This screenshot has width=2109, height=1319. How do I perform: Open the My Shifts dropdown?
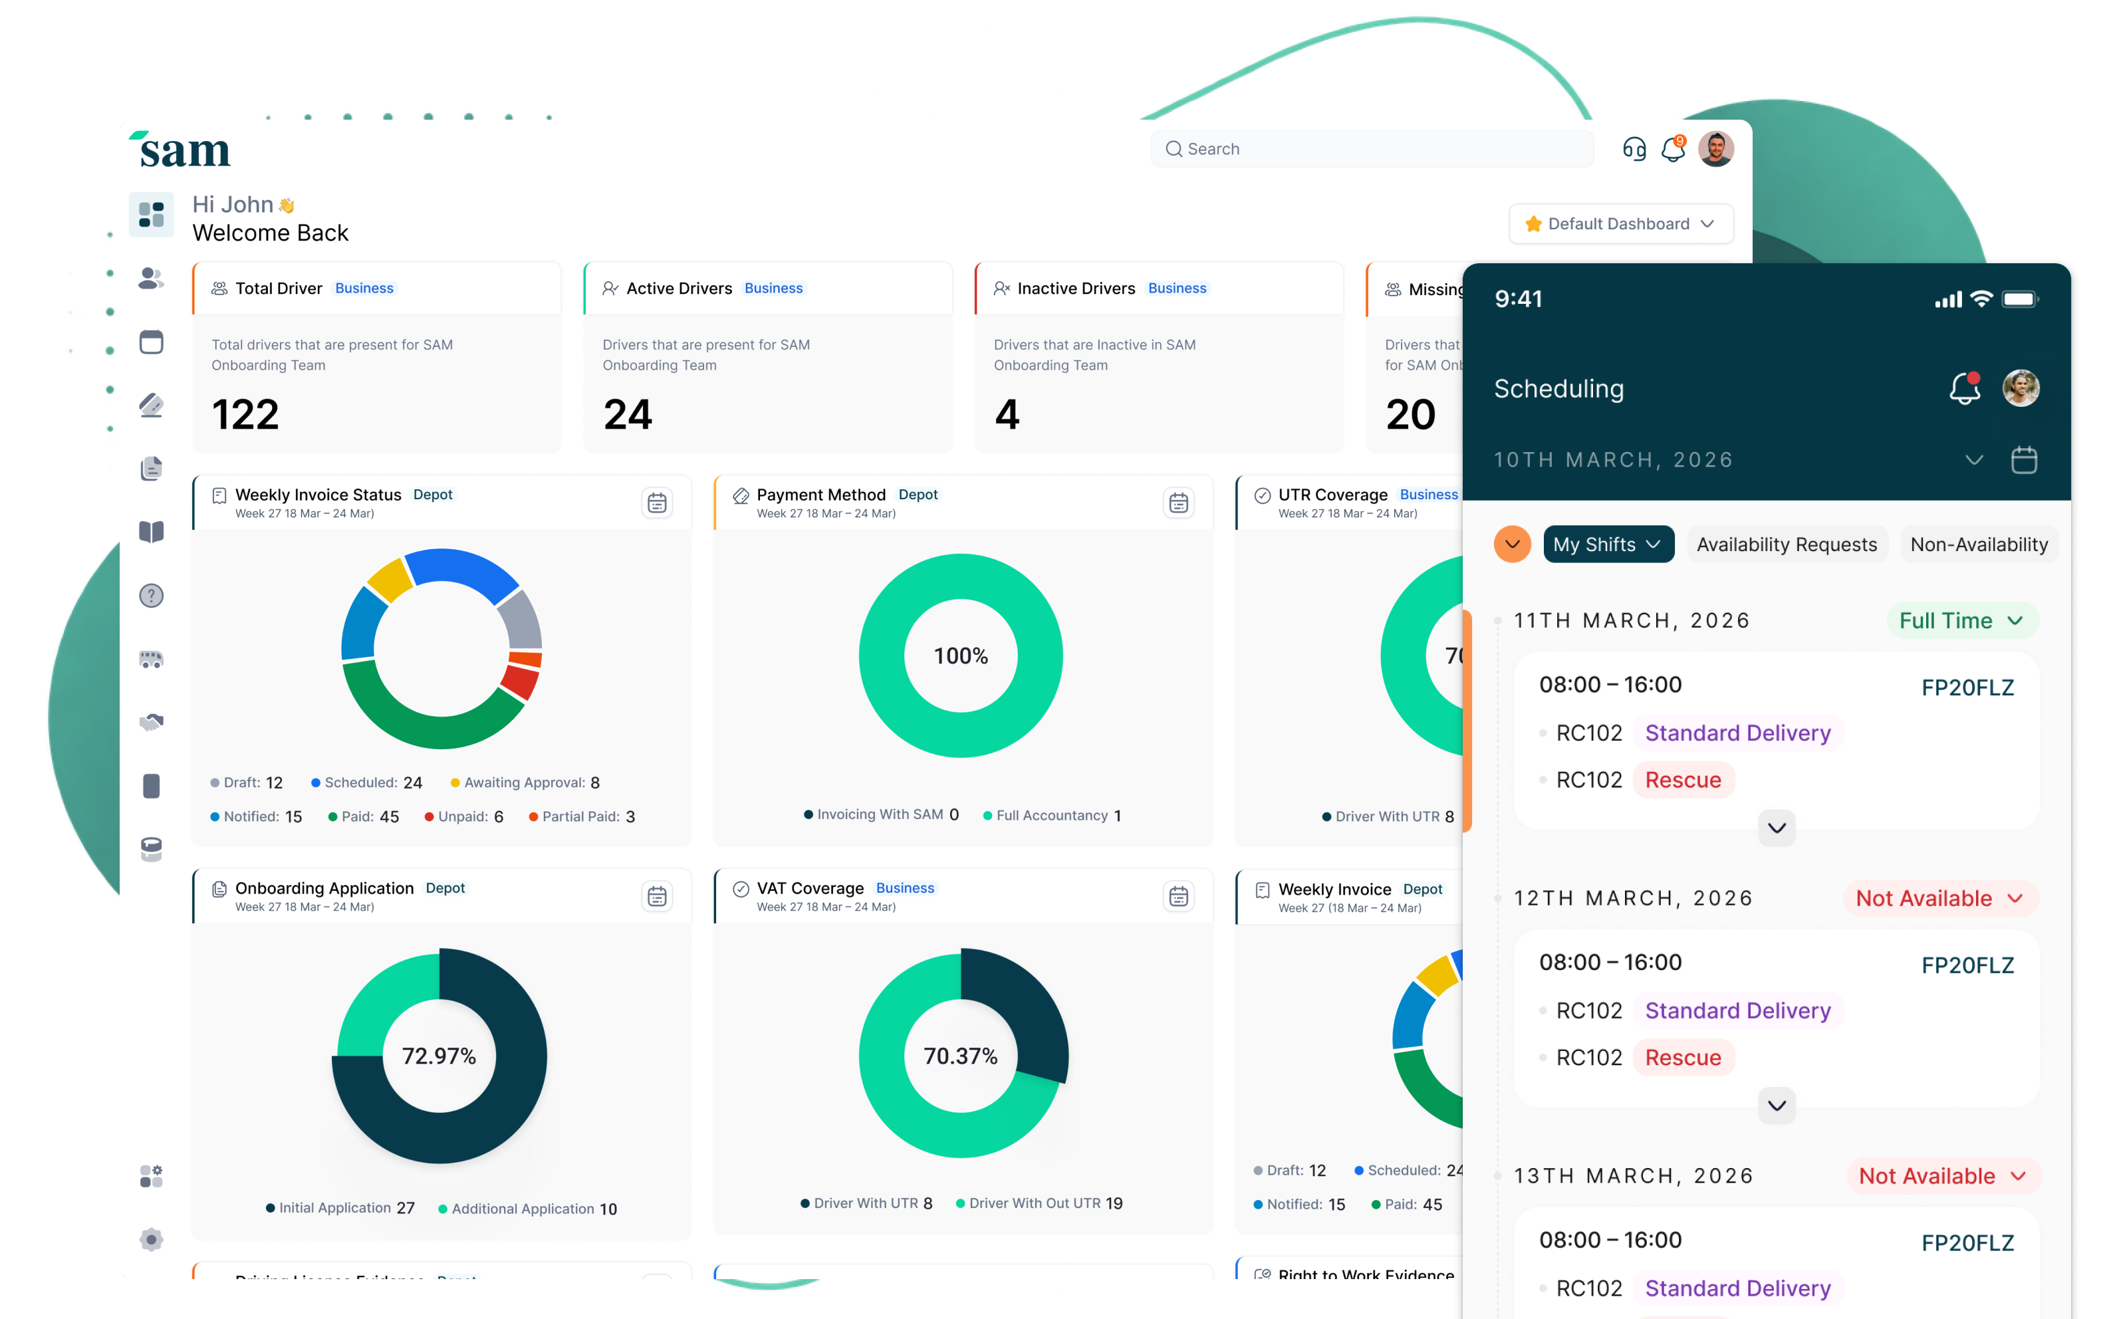pos(1608,544)
